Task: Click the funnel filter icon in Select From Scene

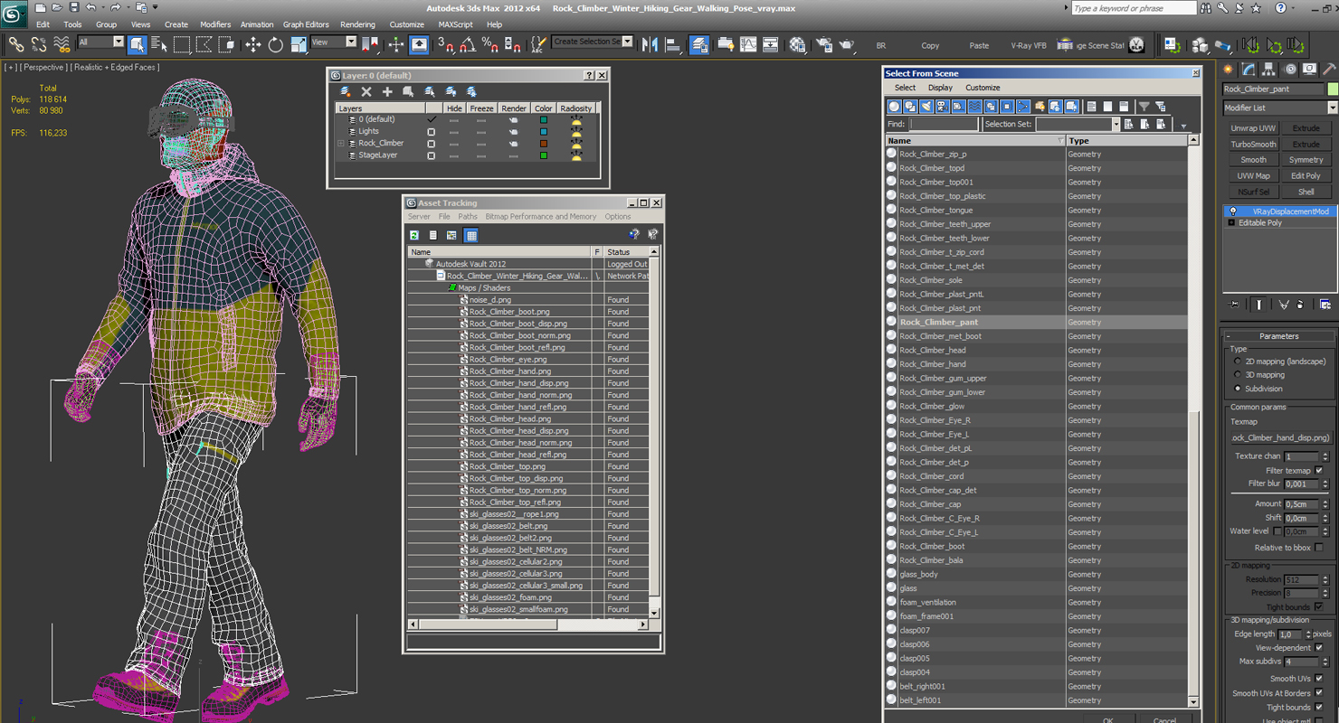Action: [1144, 107]
